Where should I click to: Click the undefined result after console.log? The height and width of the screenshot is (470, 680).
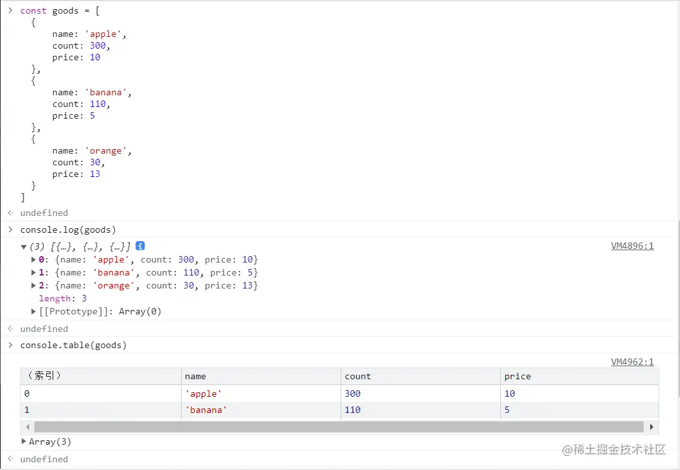[44, 329]
